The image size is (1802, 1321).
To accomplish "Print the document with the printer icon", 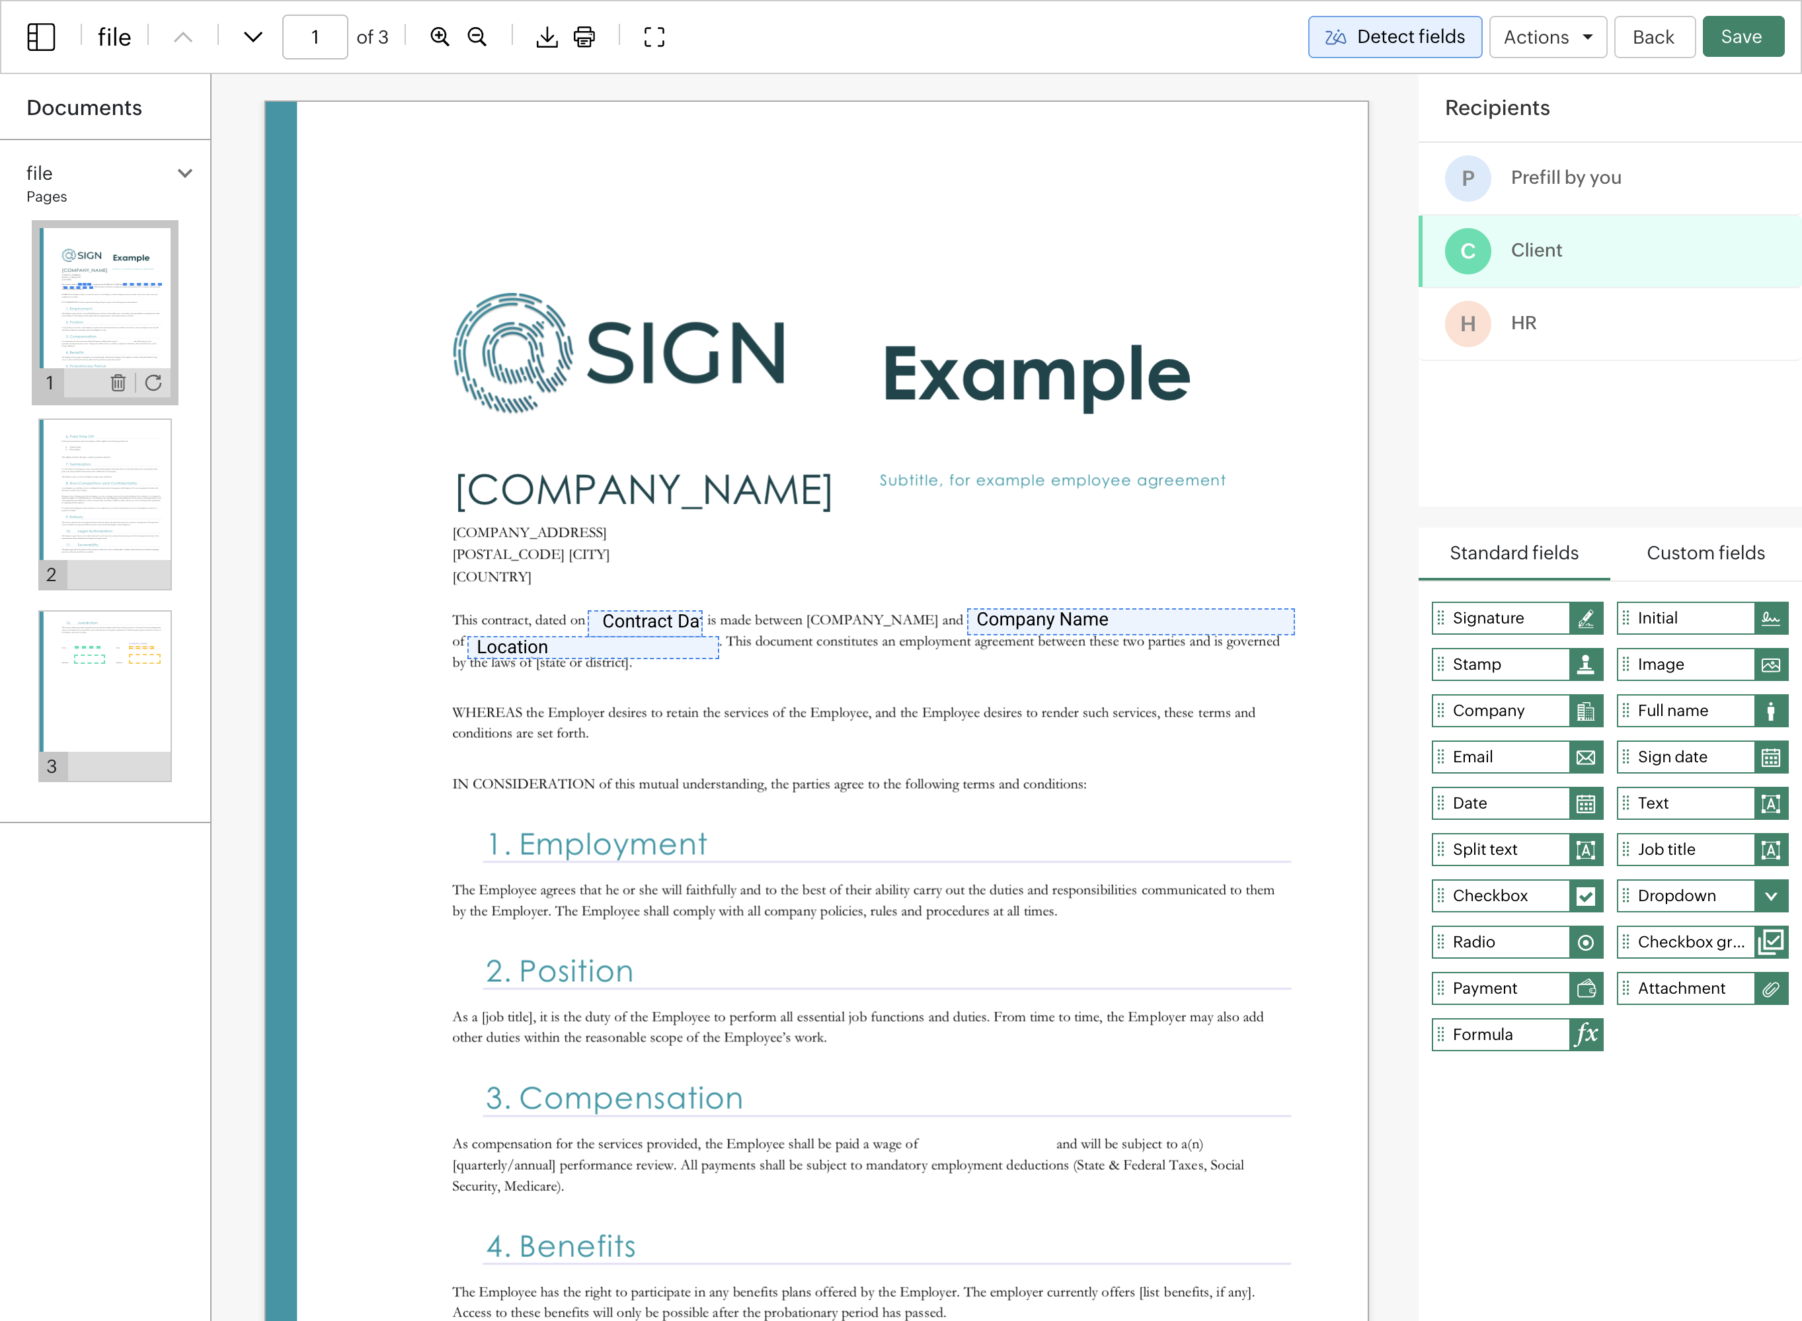I will [x=584, y=37].
